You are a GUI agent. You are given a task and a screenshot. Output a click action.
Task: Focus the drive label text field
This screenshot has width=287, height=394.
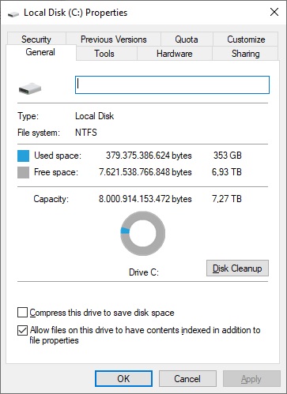pyautogui.click(x=172, y=84)
